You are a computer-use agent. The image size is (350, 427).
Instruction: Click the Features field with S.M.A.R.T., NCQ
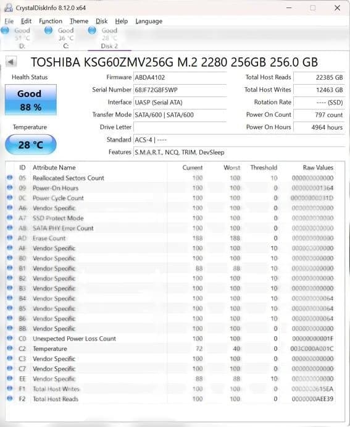tap(240, 152)
